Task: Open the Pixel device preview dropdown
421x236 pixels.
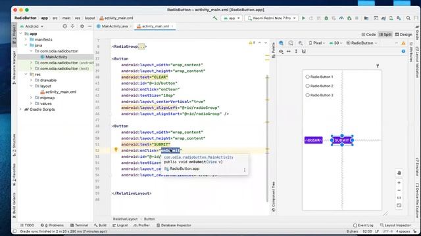Action: point(317,43)
